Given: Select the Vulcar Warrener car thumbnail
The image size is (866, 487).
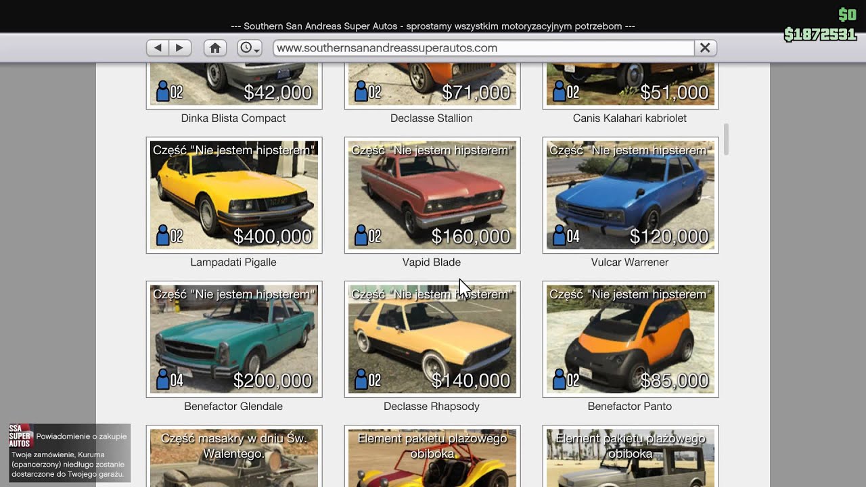Looking at the screenshot, I should pos(631,195).
